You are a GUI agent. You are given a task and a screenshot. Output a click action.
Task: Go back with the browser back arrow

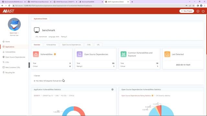(x=2, y=6)
